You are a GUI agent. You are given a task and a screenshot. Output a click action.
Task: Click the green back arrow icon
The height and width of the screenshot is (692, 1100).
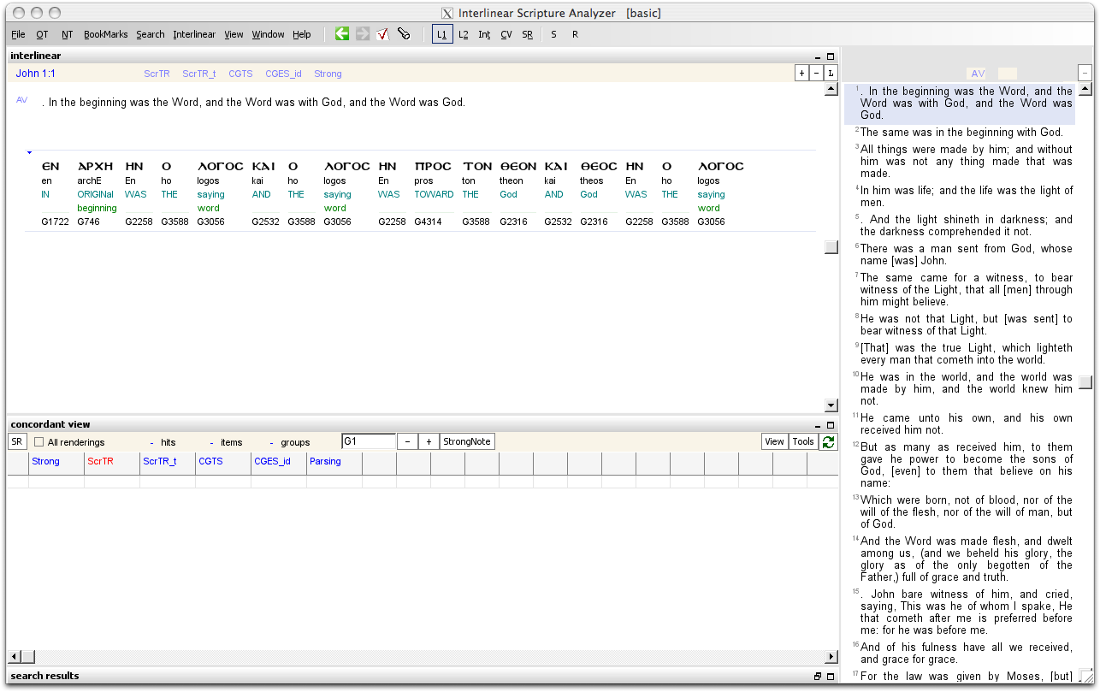tap(341, 34)
